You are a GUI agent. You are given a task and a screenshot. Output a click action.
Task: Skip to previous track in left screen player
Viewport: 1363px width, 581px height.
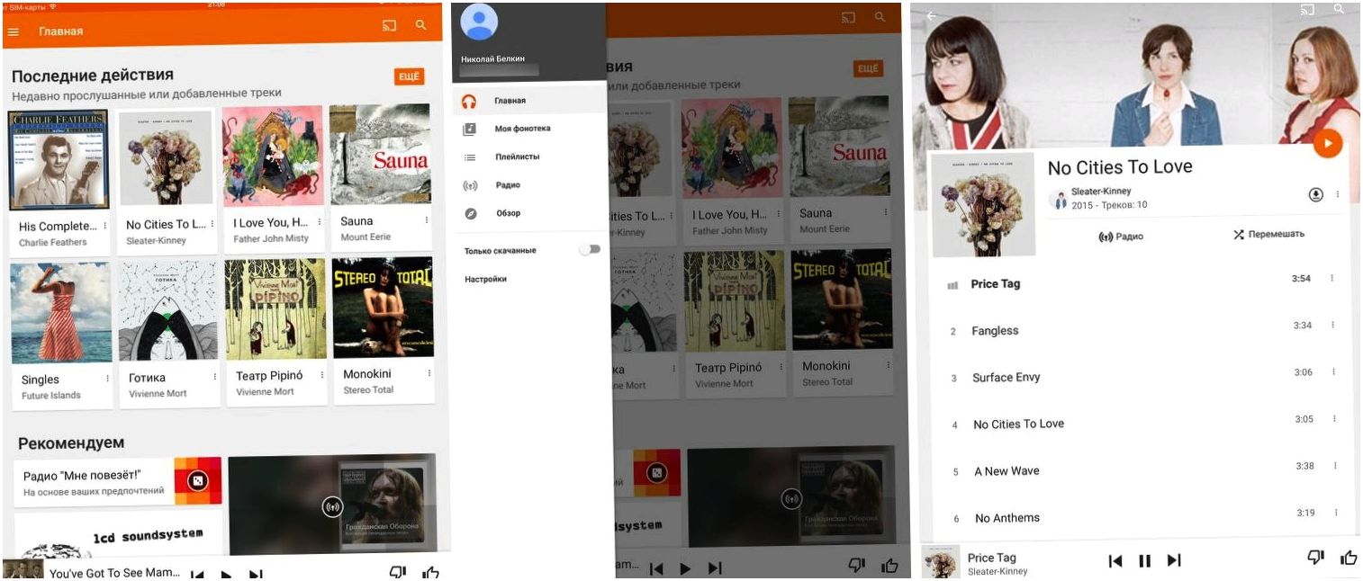coord(197,575)
